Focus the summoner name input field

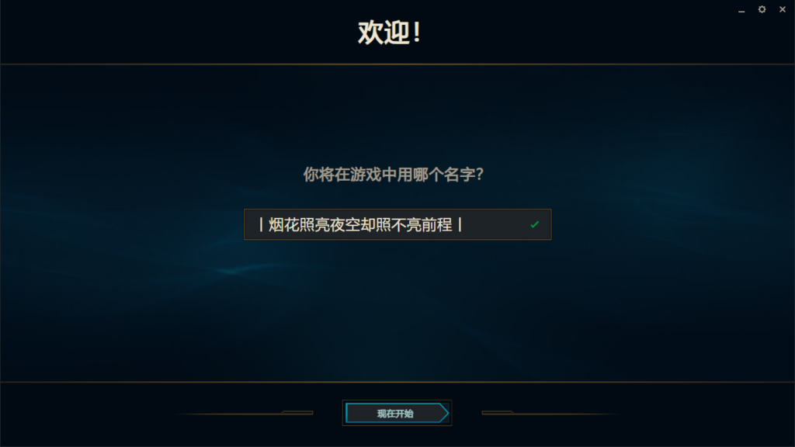[397, 225]
